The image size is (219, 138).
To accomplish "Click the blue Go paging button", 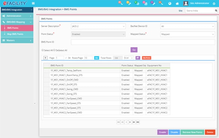I will point(96,58).
